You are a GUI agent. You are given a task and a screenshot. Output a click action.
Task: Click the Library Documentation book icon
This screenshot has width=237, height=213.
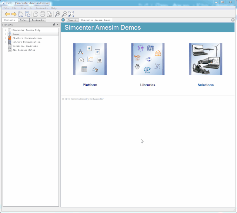point(10,42)
